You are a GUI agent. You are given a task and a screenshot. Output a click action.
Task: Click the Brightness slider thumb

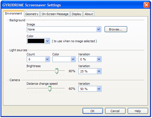pyautogui.click(x=57, y=71)
